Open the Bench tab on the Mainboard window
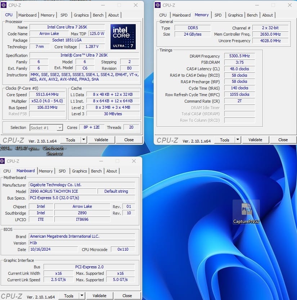This screenshot has height=300, width=297. click(x=96, y=171)
